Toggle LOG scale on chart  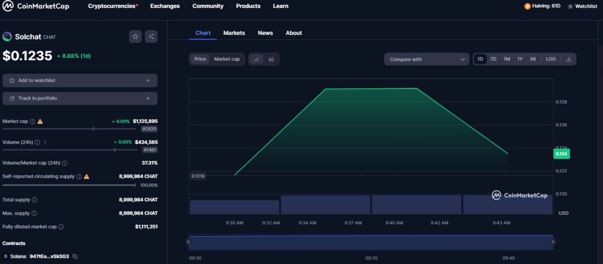551,59
